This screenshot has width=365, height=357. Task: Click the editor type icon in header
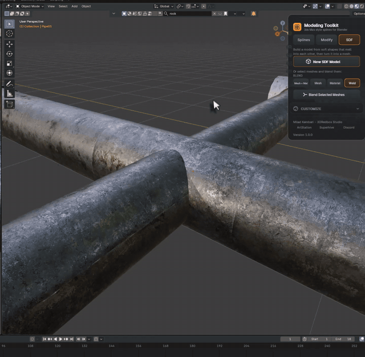pyautogui.click(x=9, y=6)
